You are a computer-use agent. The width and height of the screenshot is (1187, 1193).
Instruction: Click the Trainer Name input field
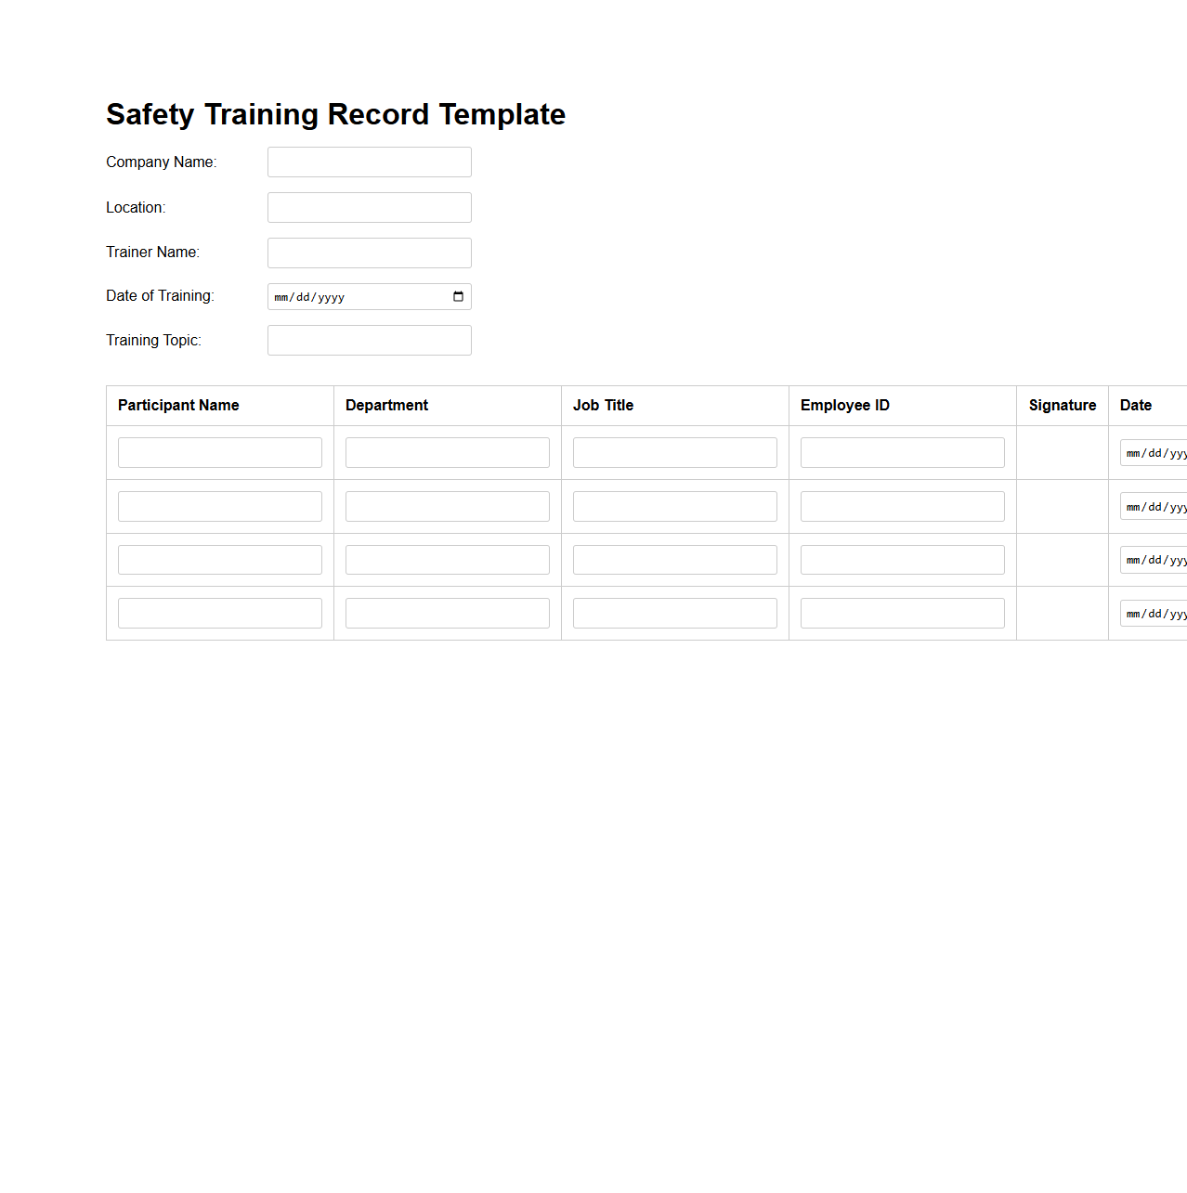369,253
